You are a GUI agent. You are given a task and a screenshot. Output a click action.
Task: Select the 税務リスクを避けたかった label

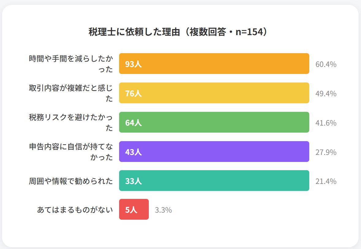pos(71,122)
